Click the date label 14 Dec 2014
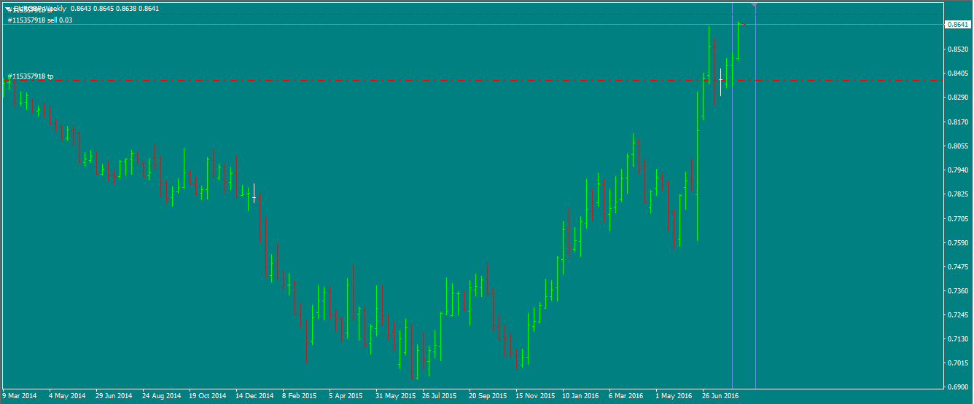This screenshot has width=974, height=404. (x=254, y=396)
